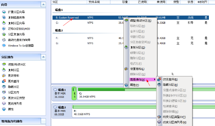This screenshot has width=215, height=126.
Task: Click the C: 35.94GB NTFS partition bar
Action: (117, 93)
